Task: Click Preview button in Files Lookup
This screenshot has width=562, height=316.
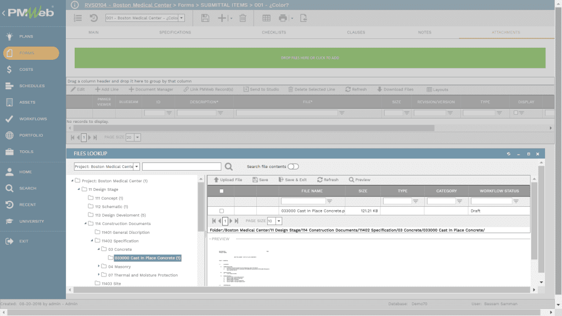Action: tap(359, 180)
